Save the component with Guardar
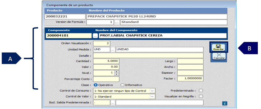The width and height of the screenshot is (261, 109). pyautogui.click(x=218, y=47)
